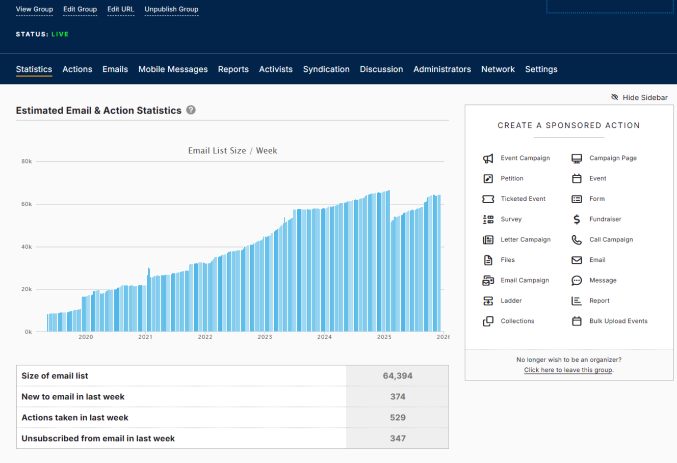This screenshot has height=463, width=677.
Task: Toggle Hide Sidebar
Action: click(639, 97)
